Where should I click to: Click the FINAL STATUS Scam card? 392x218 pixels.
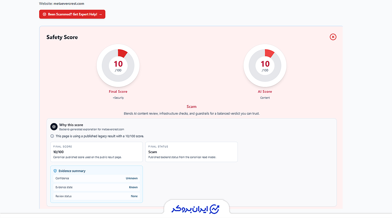[x=191, y=152]
